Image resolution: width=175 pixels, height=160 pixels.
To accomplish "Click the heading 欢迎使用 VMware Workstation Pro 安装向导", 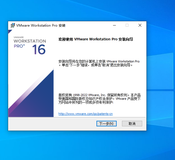I will tap(96, 39).
